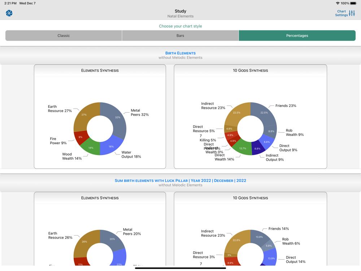Open the Chart Settings sliders icon
361x271 pixels.
coord(352,13)
